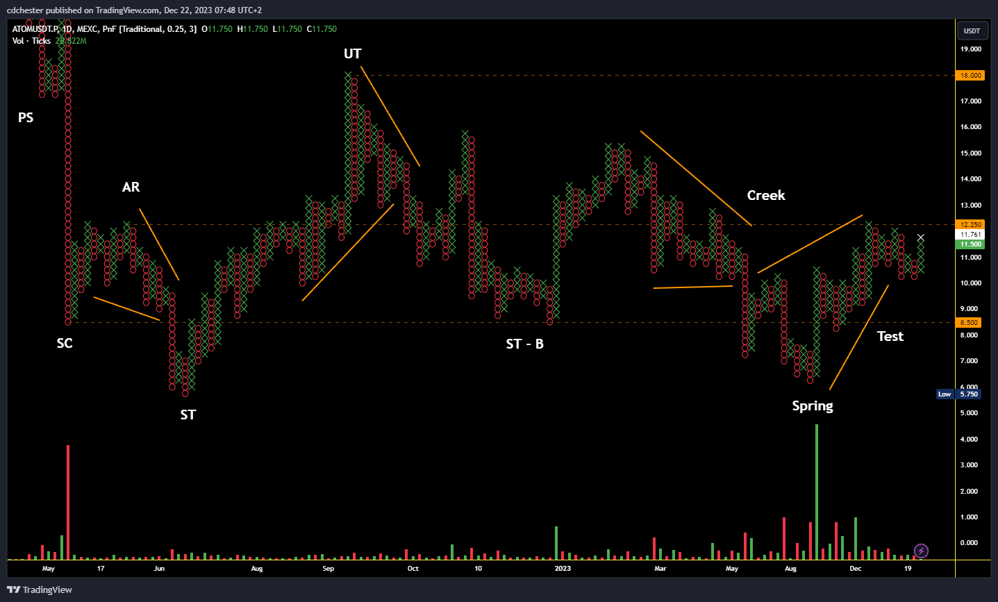The image size is (998, 602).
Task: Select the Spring annotation label
Action: (x=813, y=406)
